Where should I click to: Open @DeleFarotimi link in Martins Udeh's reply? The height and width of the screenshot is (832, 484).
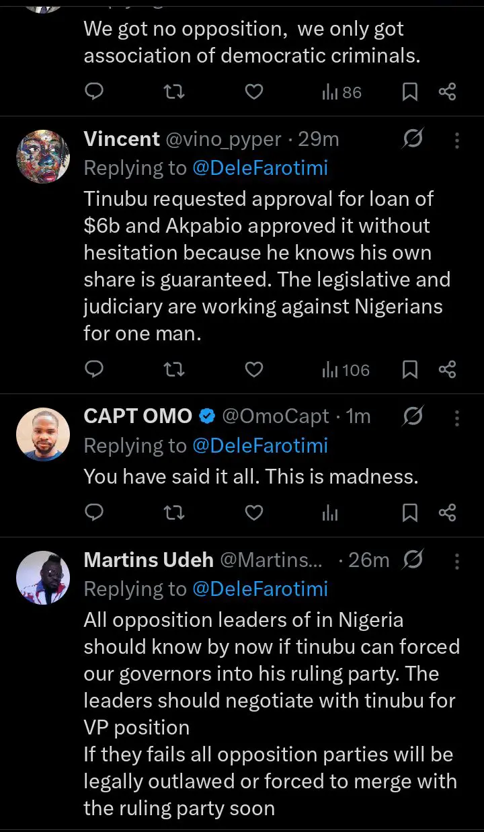(260, 589)
